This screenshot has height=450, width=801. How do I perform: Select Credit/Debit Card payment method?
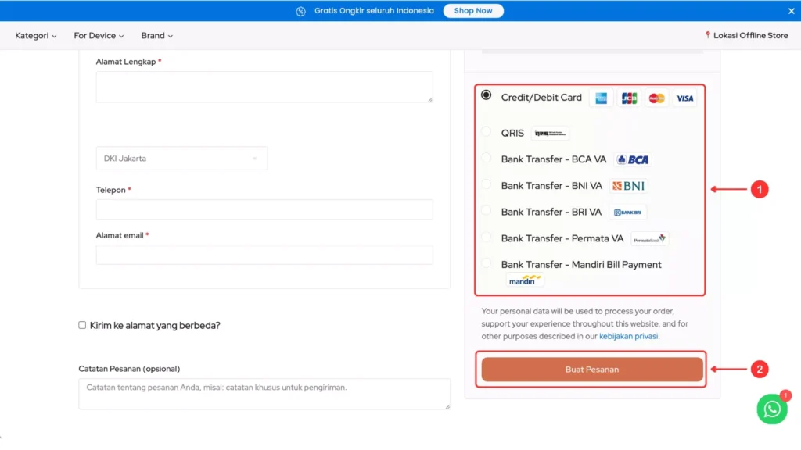point(487,95)
